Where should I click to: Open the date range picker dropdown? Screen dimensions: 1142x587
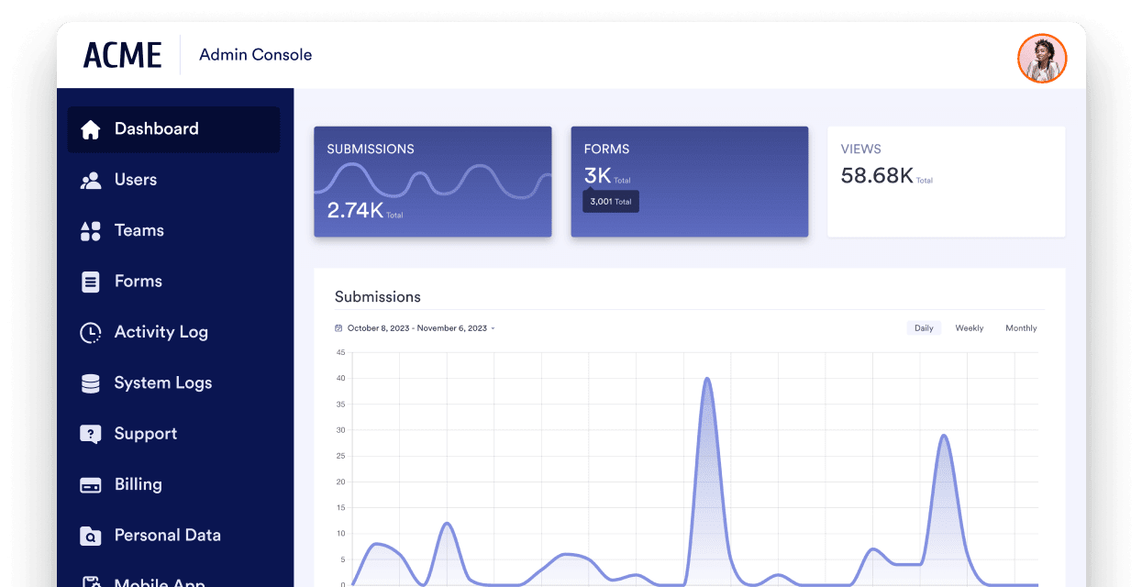click(x=420, y=328)
